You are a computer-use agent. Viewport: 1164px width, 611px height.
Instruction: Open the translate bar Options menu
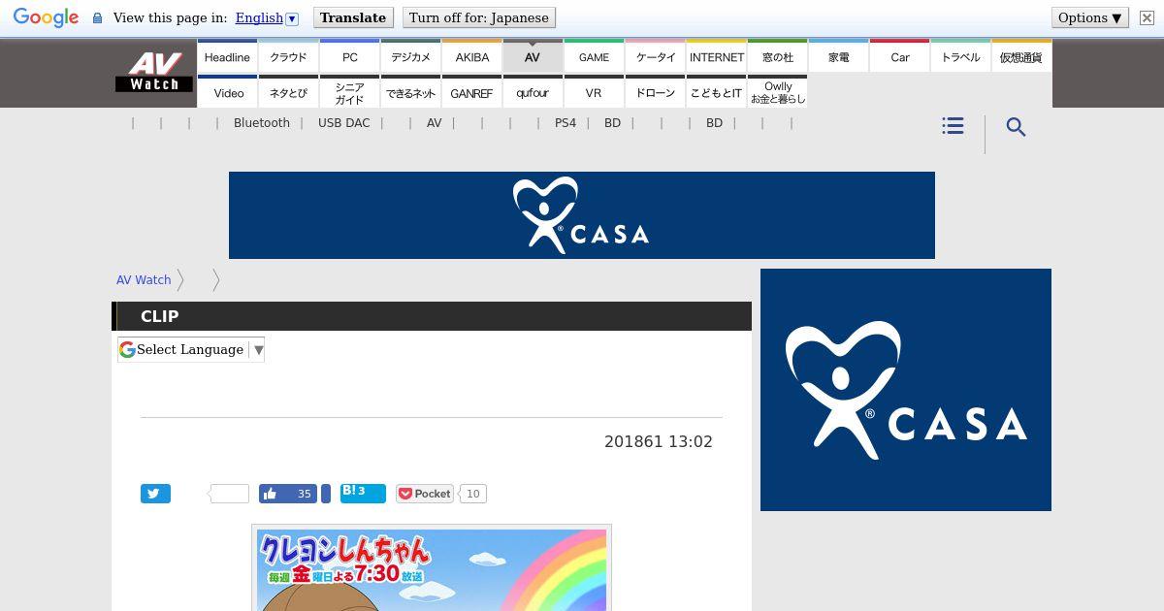1089,17
